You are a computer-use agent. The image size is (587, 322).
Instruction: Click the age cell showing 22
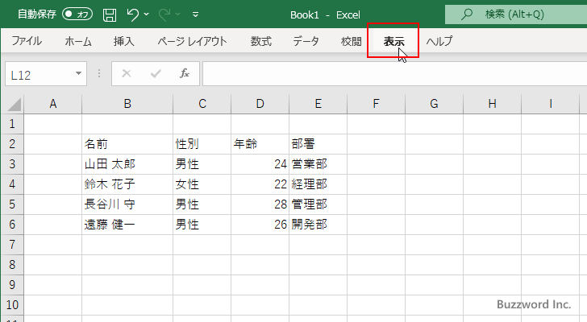(x=260, y=184)
